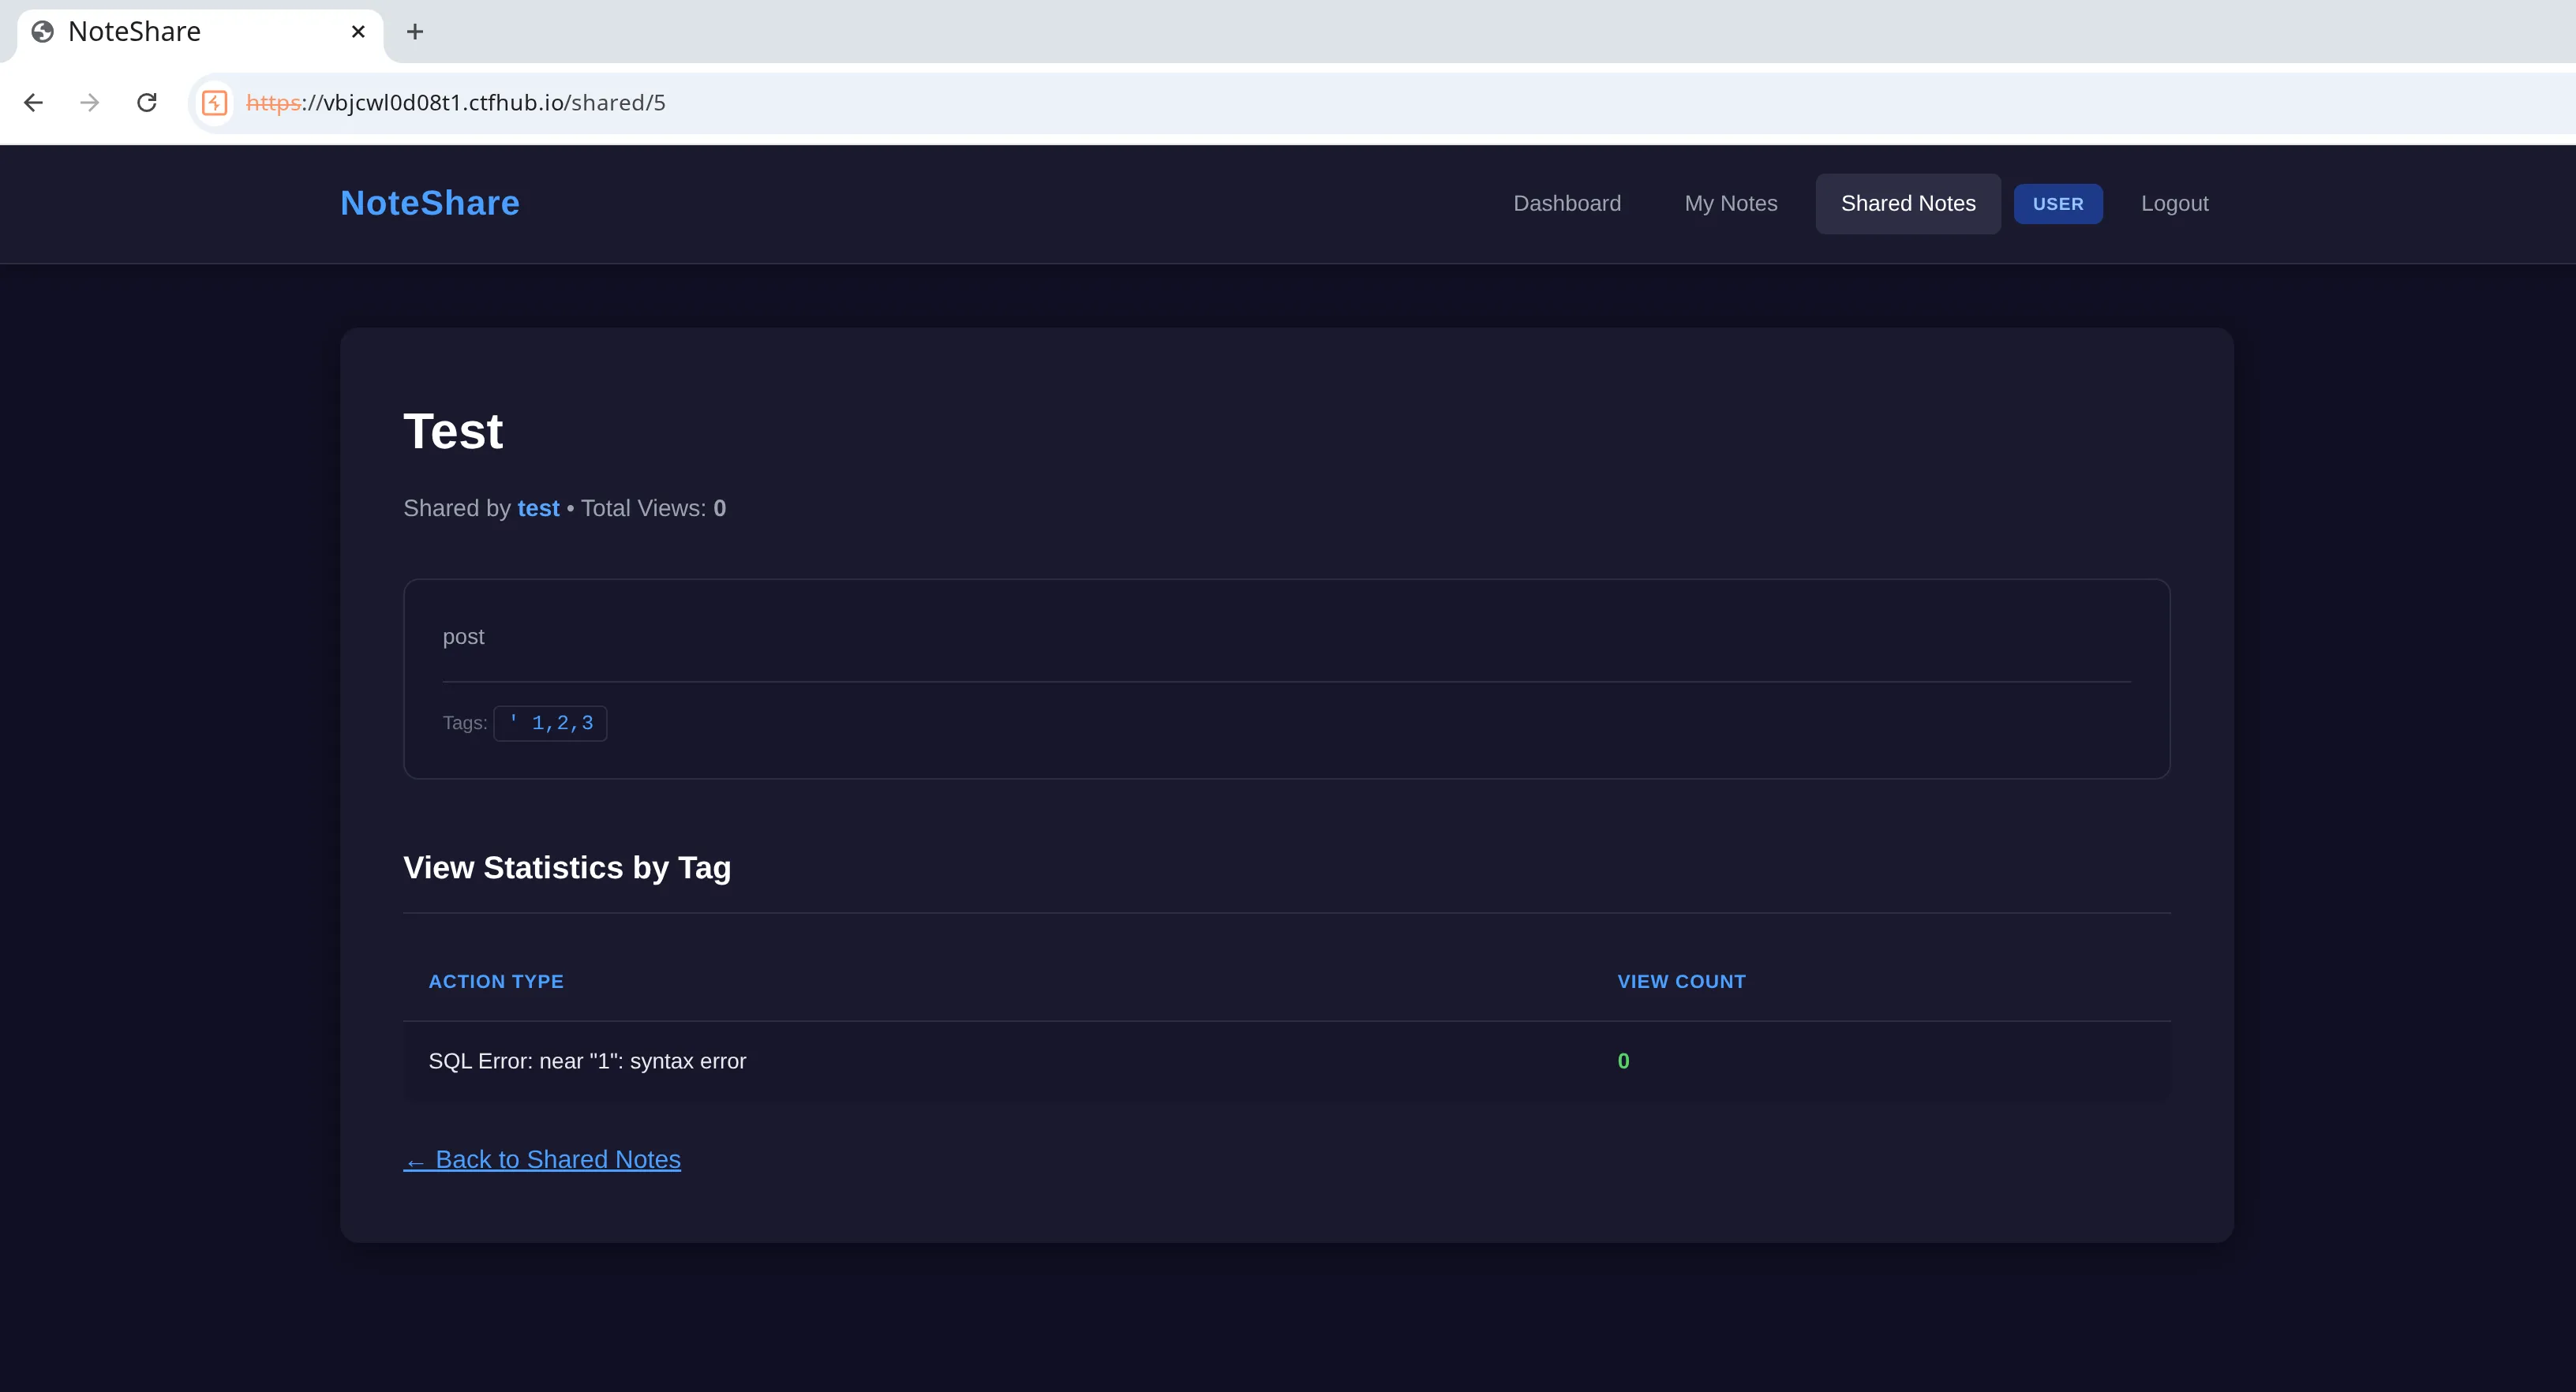Follow the Back to Shared Notes link
The height and width of the screenshot is (1392, 2576).
(541, 1159)
